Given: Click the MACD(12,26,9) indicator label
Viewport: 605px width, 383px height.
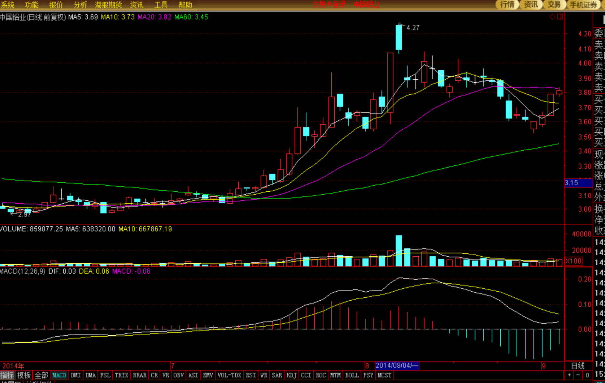Looking at the screenshot, I should (23, 271).
